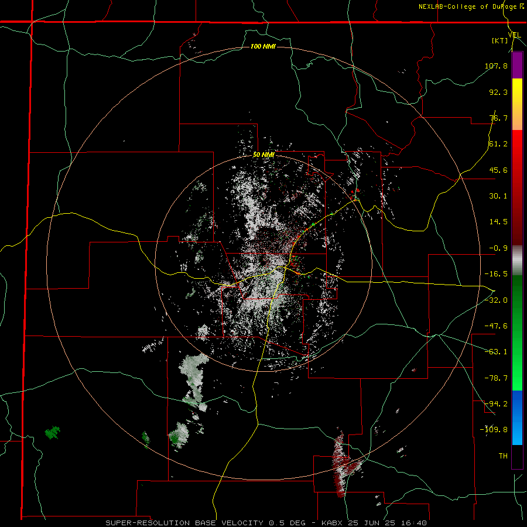Click the [KT] units label
527x527 pixels.
(x=499, y=40)
